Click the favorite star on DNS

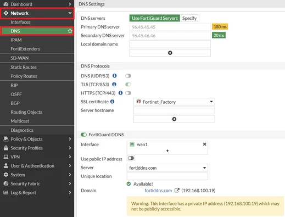coord(70,31)
